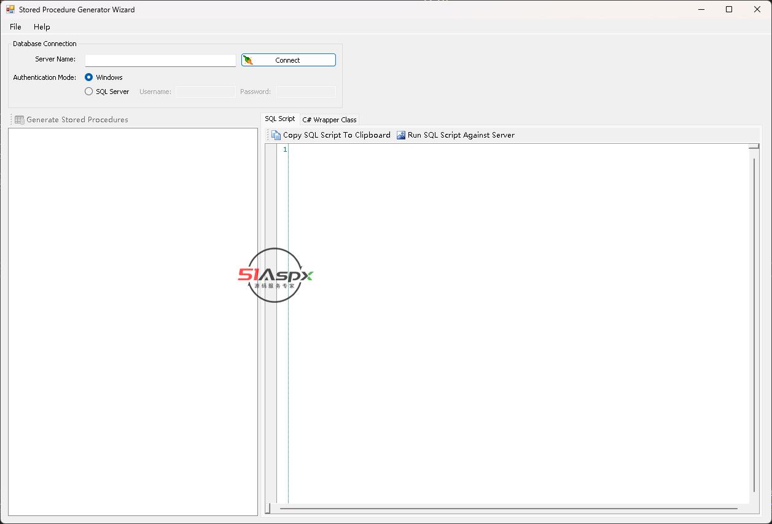Click the copy-to-clipboard document icon
772x524 pixels.
(x=276, y=135)
